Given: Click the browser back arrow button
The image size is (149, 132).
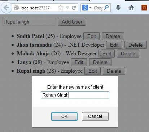Looking at the screenshot, I should tap(6, 8).
